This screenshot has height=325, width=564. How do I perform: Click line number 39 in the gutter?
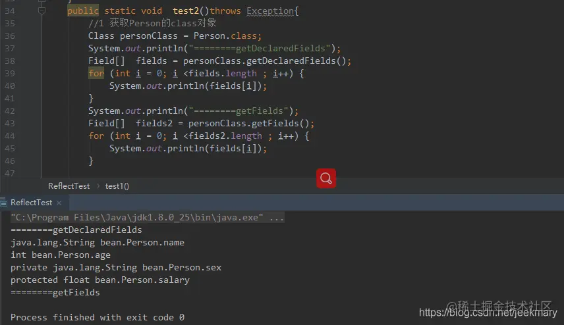point(10,73)
